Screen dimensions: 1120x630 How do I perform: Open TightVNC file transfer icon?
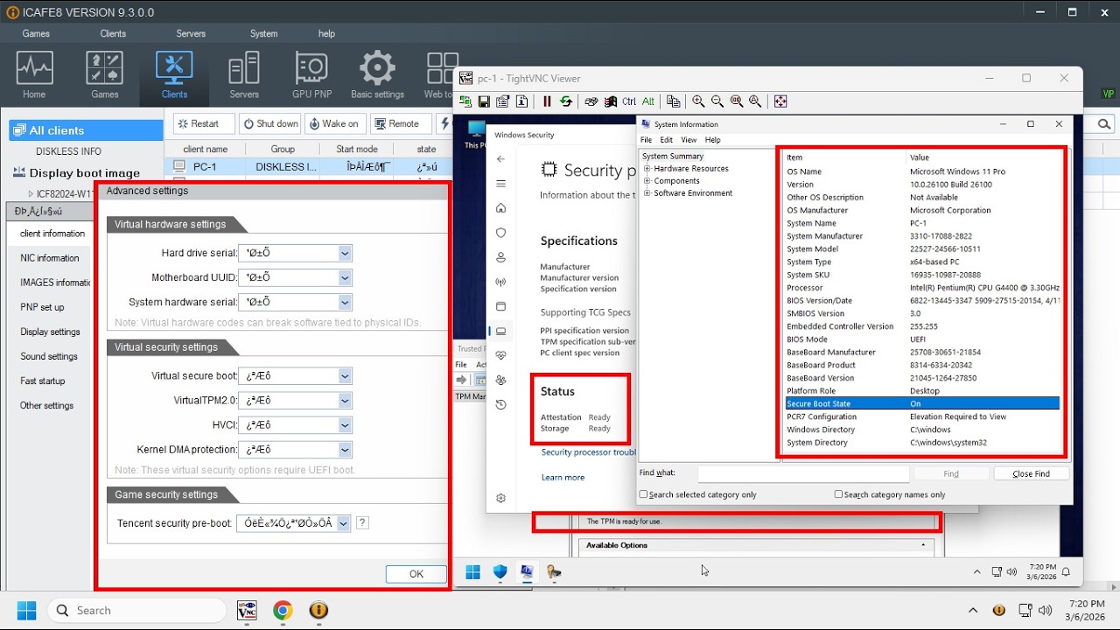pos(673,101)
